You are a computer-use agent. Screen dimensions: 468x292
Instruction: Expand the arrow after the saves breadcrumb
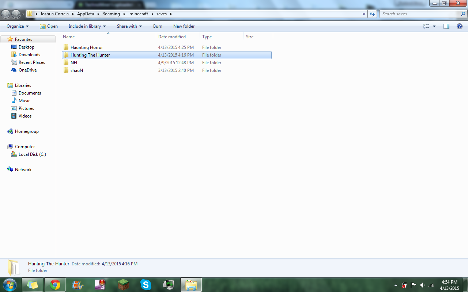click(171, 14)
